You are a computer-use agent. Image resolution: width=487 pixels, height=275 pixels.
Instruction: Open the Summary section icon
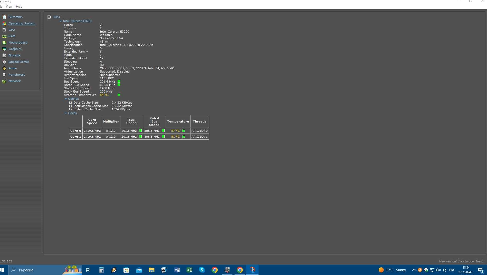tap(4, 17)
